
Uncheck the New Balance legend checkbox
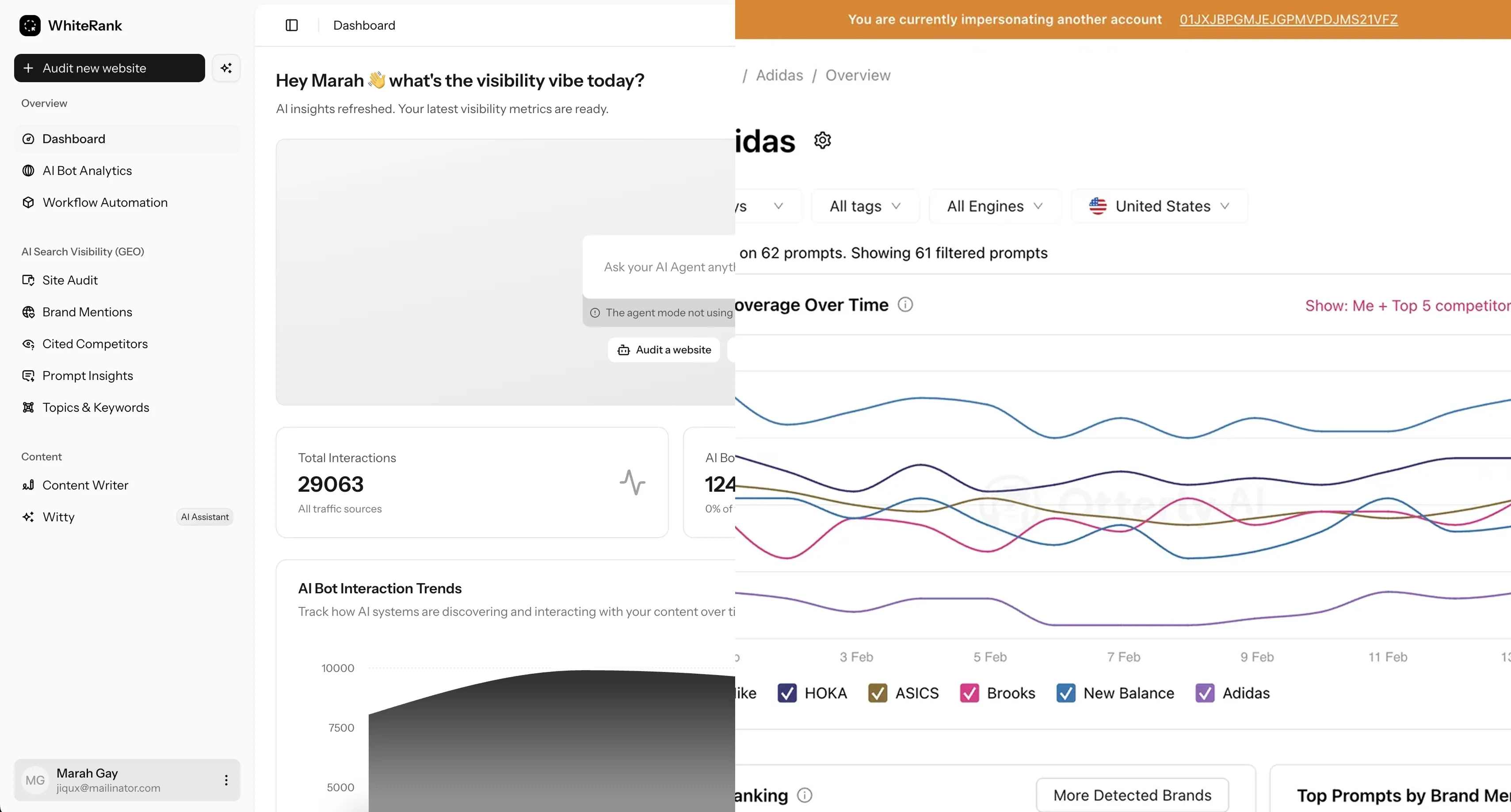point(1066,693)
